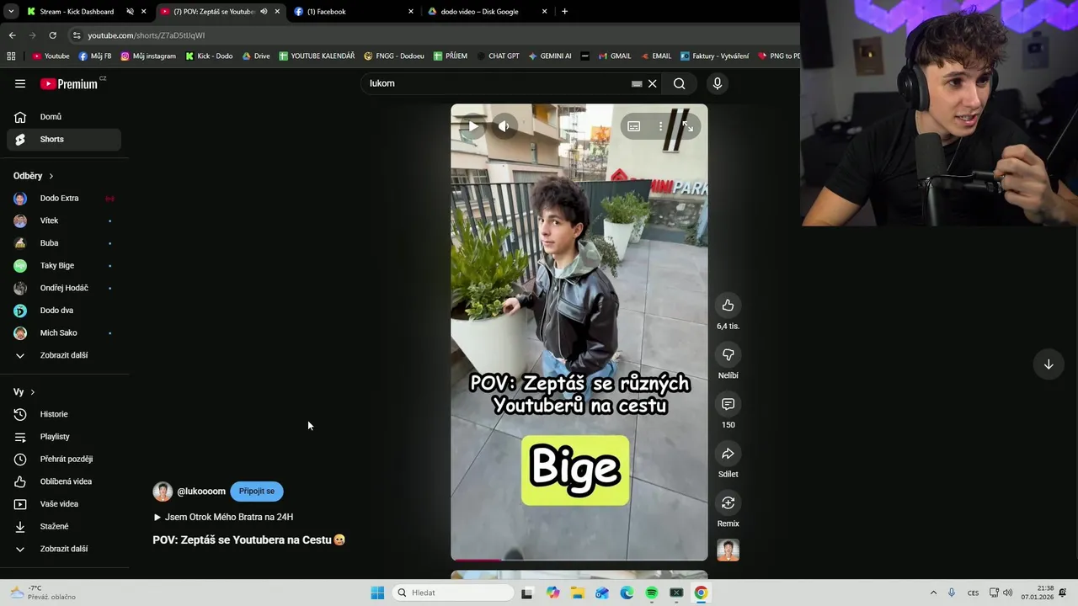The image size is (1078, 606).
Task: Close the YouTube POV Shorts tab
Action: tap(277, 12)
